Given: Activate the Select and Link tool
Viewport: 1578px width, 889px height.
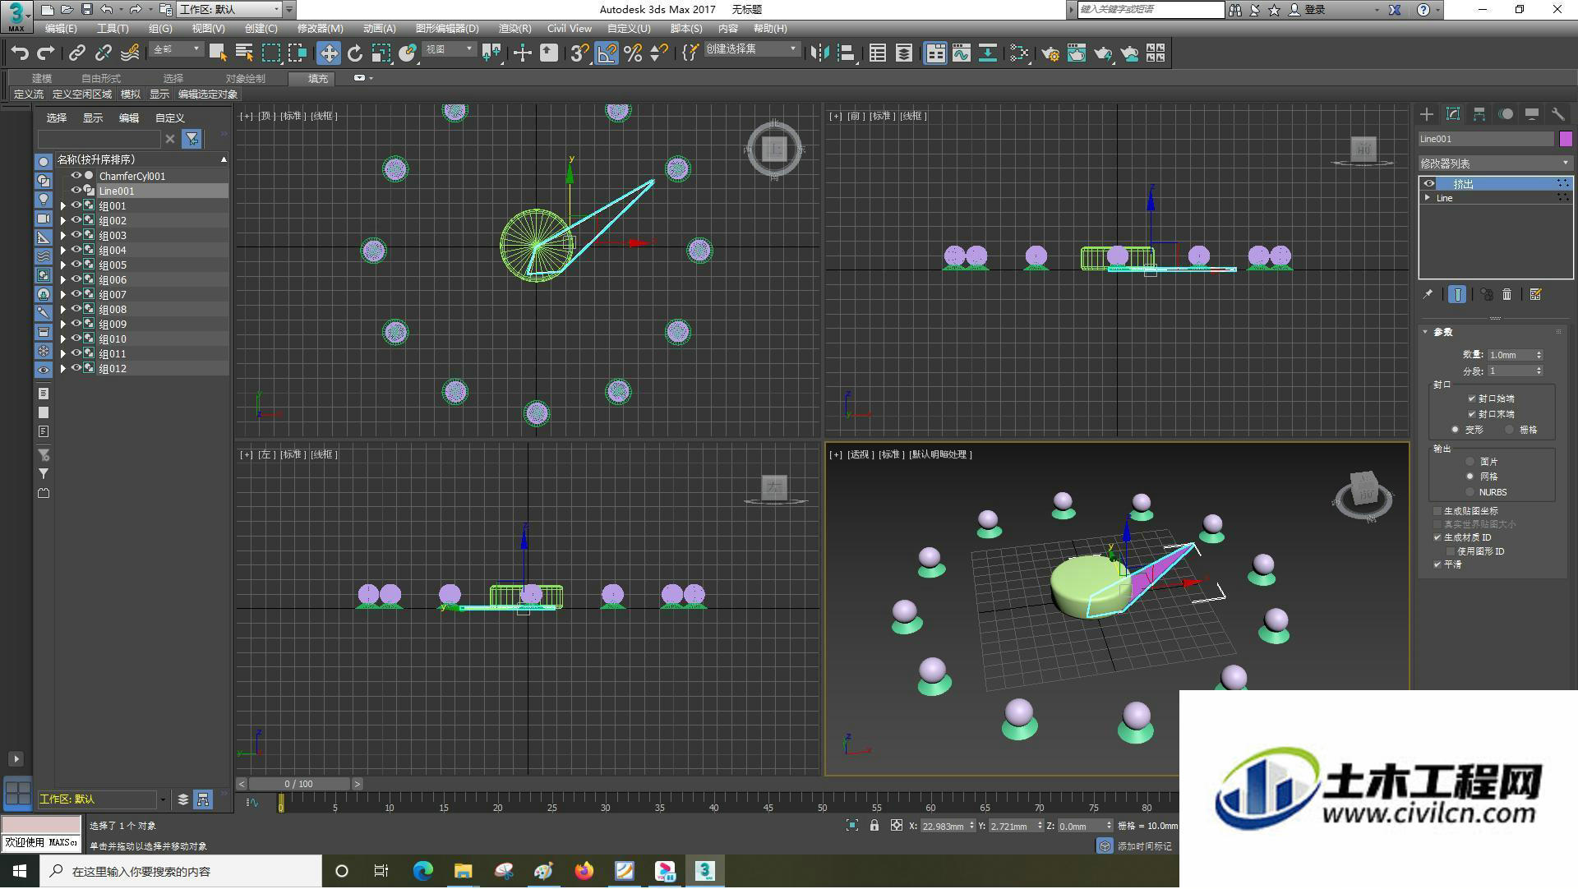Looking at the screenshot, I should click(77, 53).
